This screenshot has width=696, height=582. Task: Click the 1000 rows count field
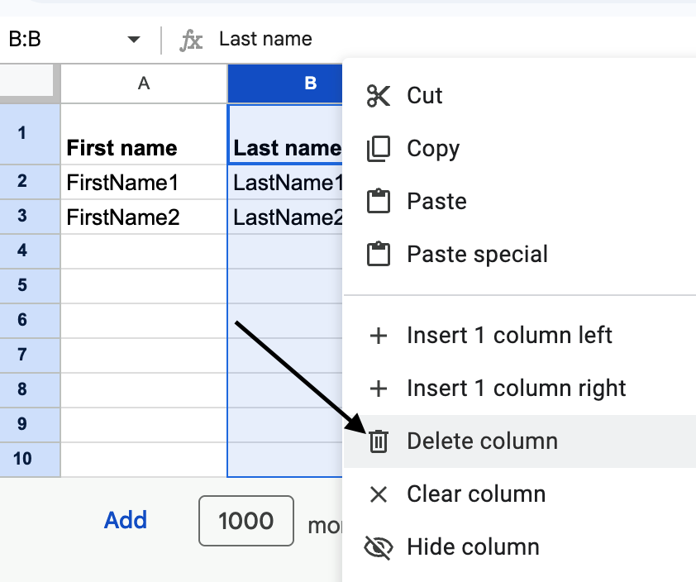[246, 521]
